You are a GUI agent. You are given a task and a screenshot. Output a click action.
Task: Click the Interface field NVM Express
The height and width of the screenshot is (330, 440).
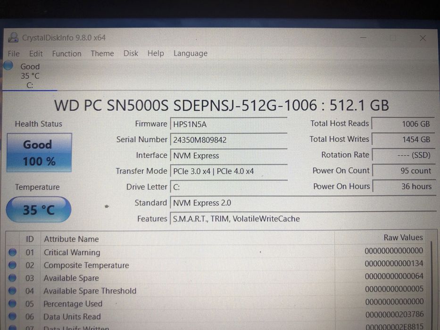pos(229,156)
